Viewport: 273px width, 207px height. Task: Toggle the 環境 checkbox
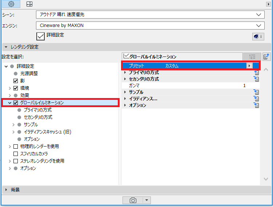click(16, 88)
